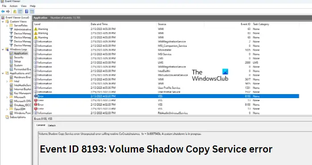Open the ServerRoles folder
The height and width of the screenshot is (165, 312).
pyautogui.click(x=21, y=25)
